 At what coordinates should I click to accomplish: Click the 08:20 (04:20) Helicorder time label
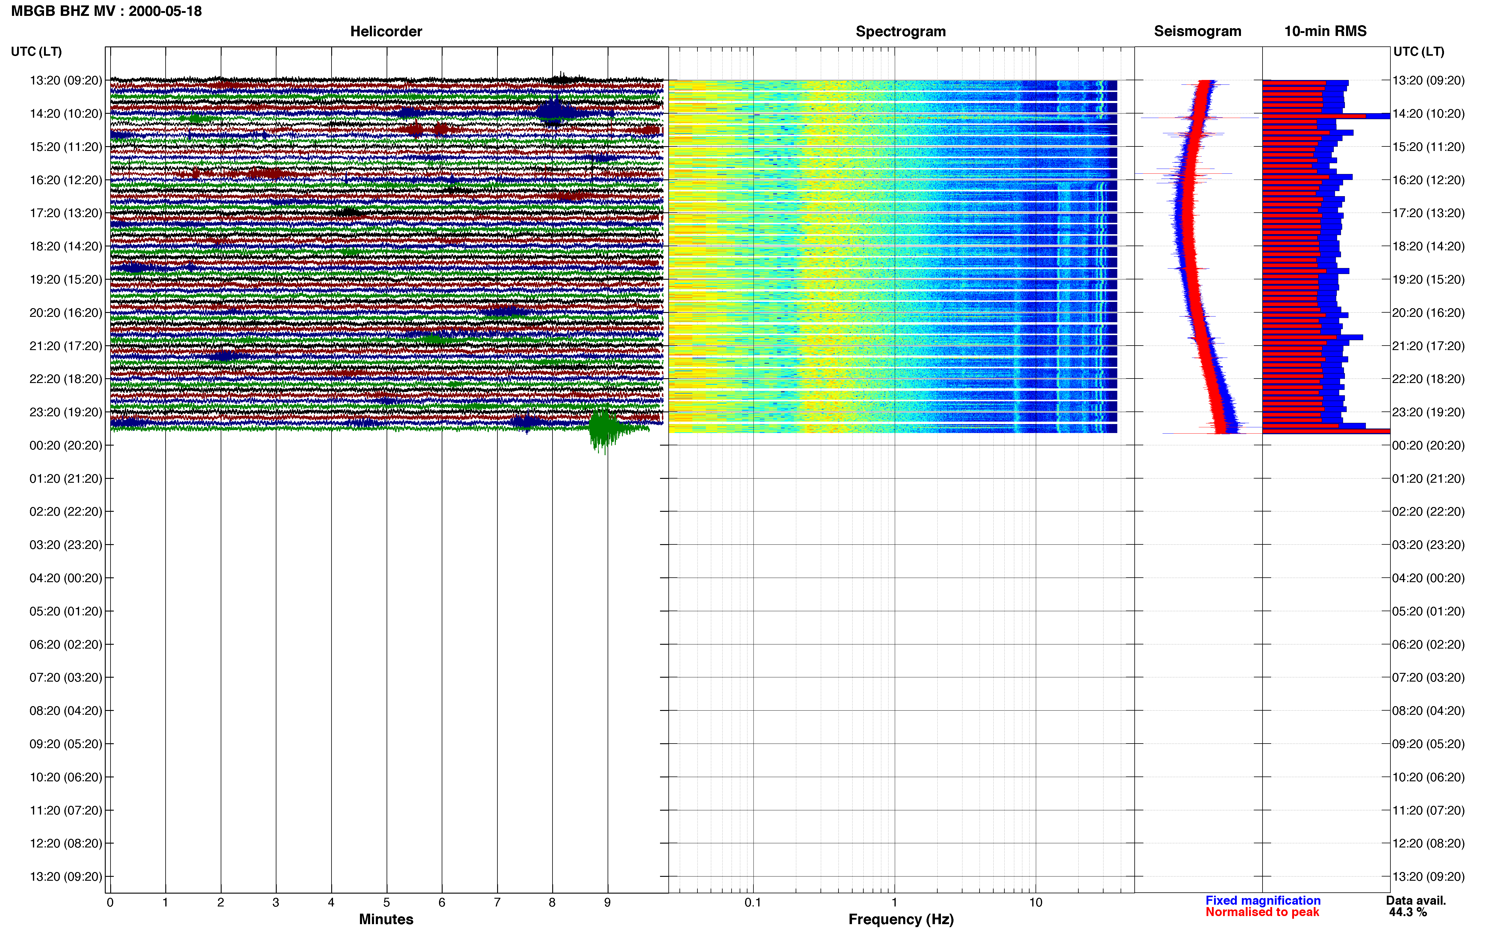(66, 711)
